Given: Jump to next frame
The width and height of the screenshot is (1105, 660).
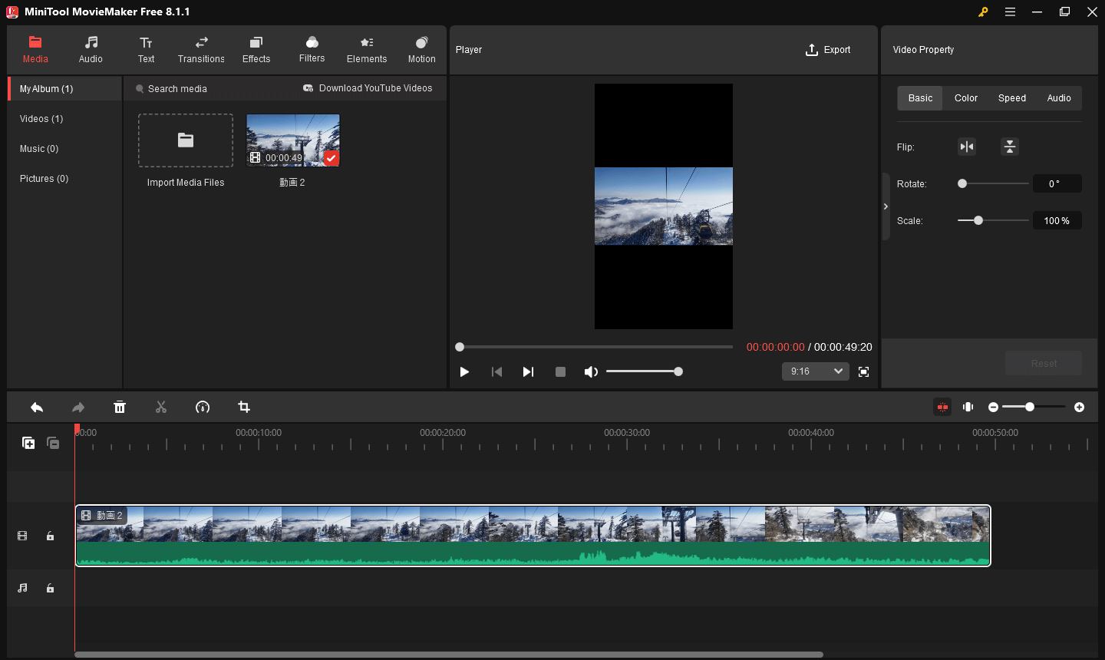Looking at the screenshot, I should click(x=528, y=371).
